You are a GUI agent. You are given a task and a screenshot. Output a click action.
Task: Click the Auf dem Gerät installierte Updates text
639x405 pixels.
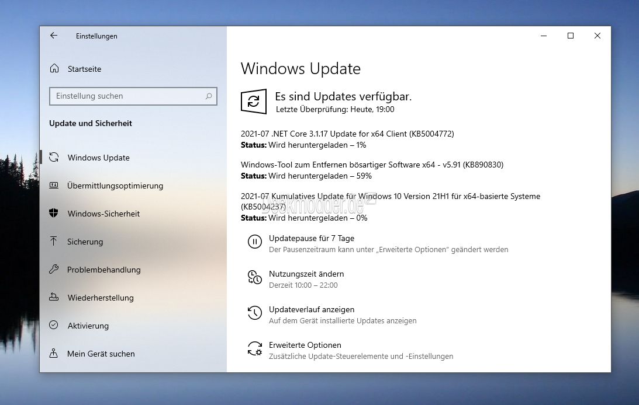343,321
